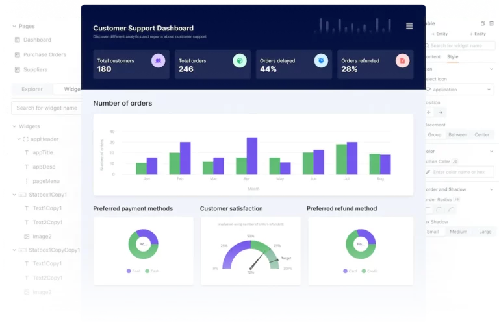Open the hamburger menu in dashboard header

409,27
